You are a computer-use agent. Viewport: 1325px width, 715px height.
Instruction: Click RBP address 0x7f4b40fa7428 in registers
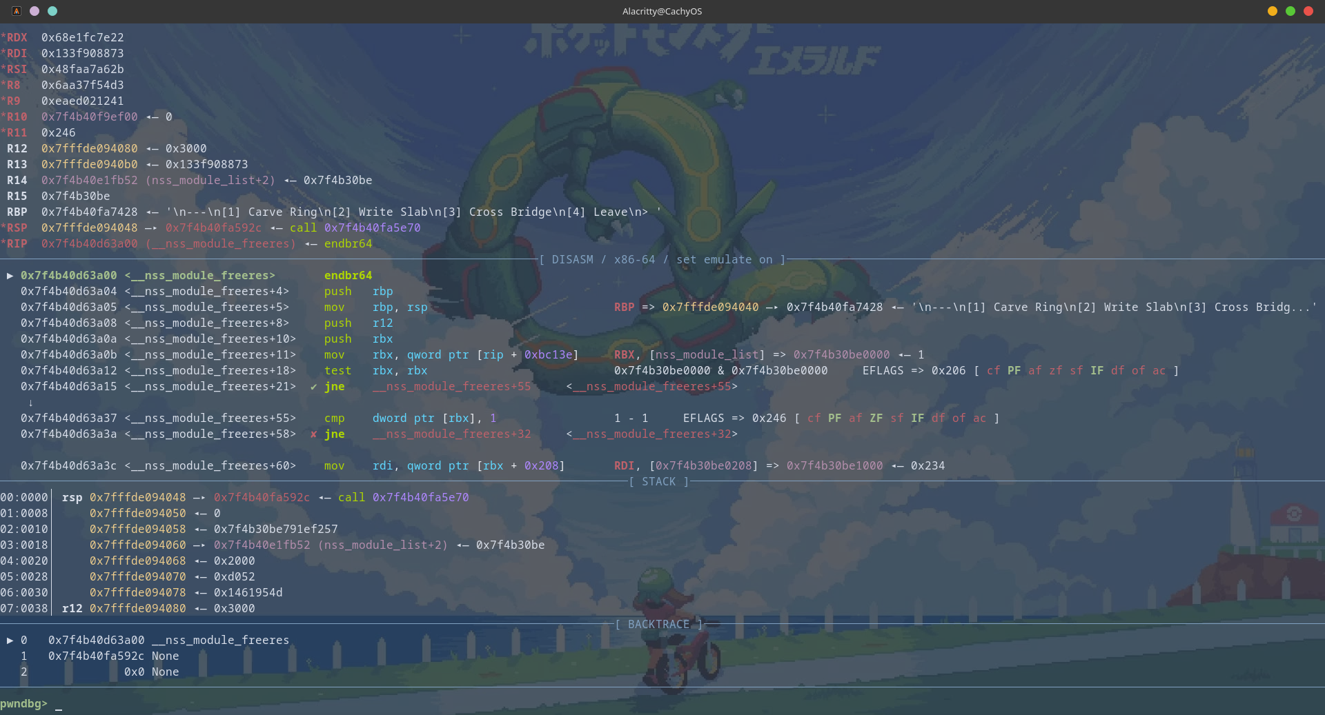click(x=90, y=212)
